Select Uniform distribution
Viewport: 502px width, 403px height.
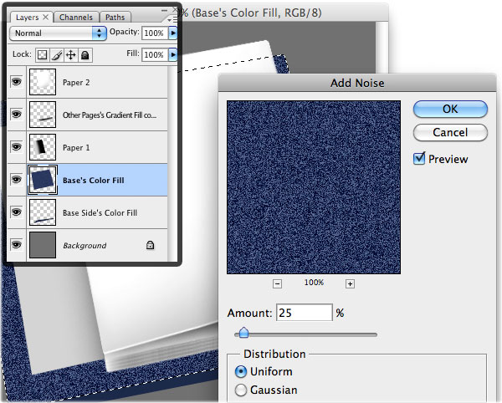[x=241, y=372]
